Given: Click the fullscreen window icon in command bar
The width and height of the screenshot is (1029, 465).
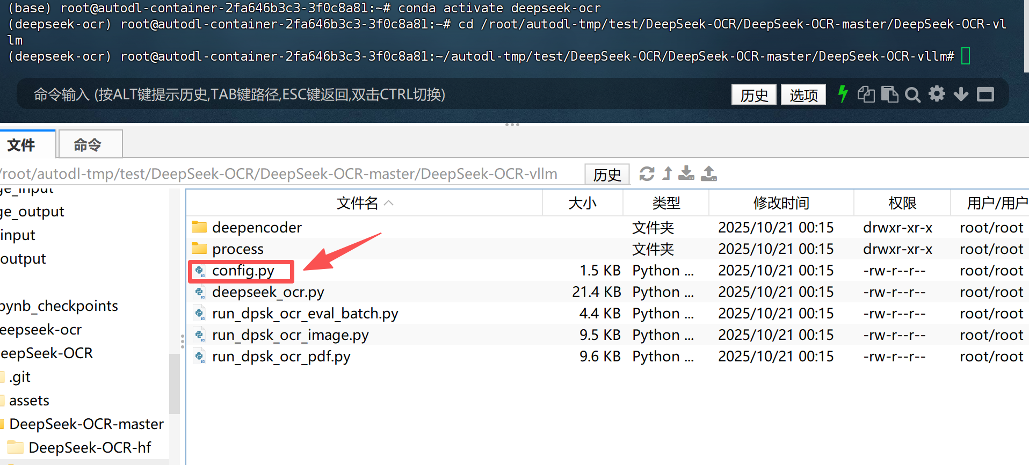Looking at the screenshot, I should click(x=985, y=95).
